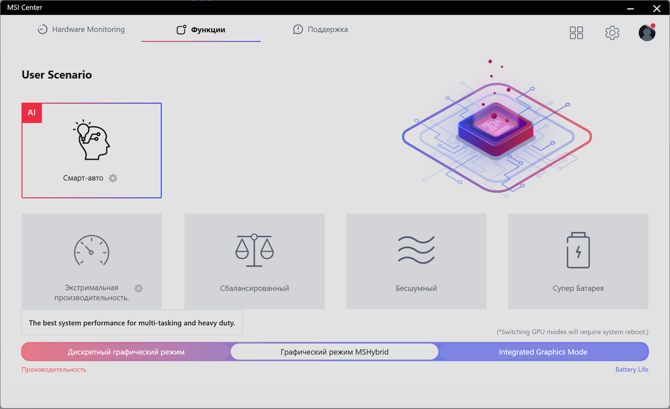Select Экстримальная производительность scenario
The width and height of the screenshot is (670, 409).
click(x=91, y=261)
